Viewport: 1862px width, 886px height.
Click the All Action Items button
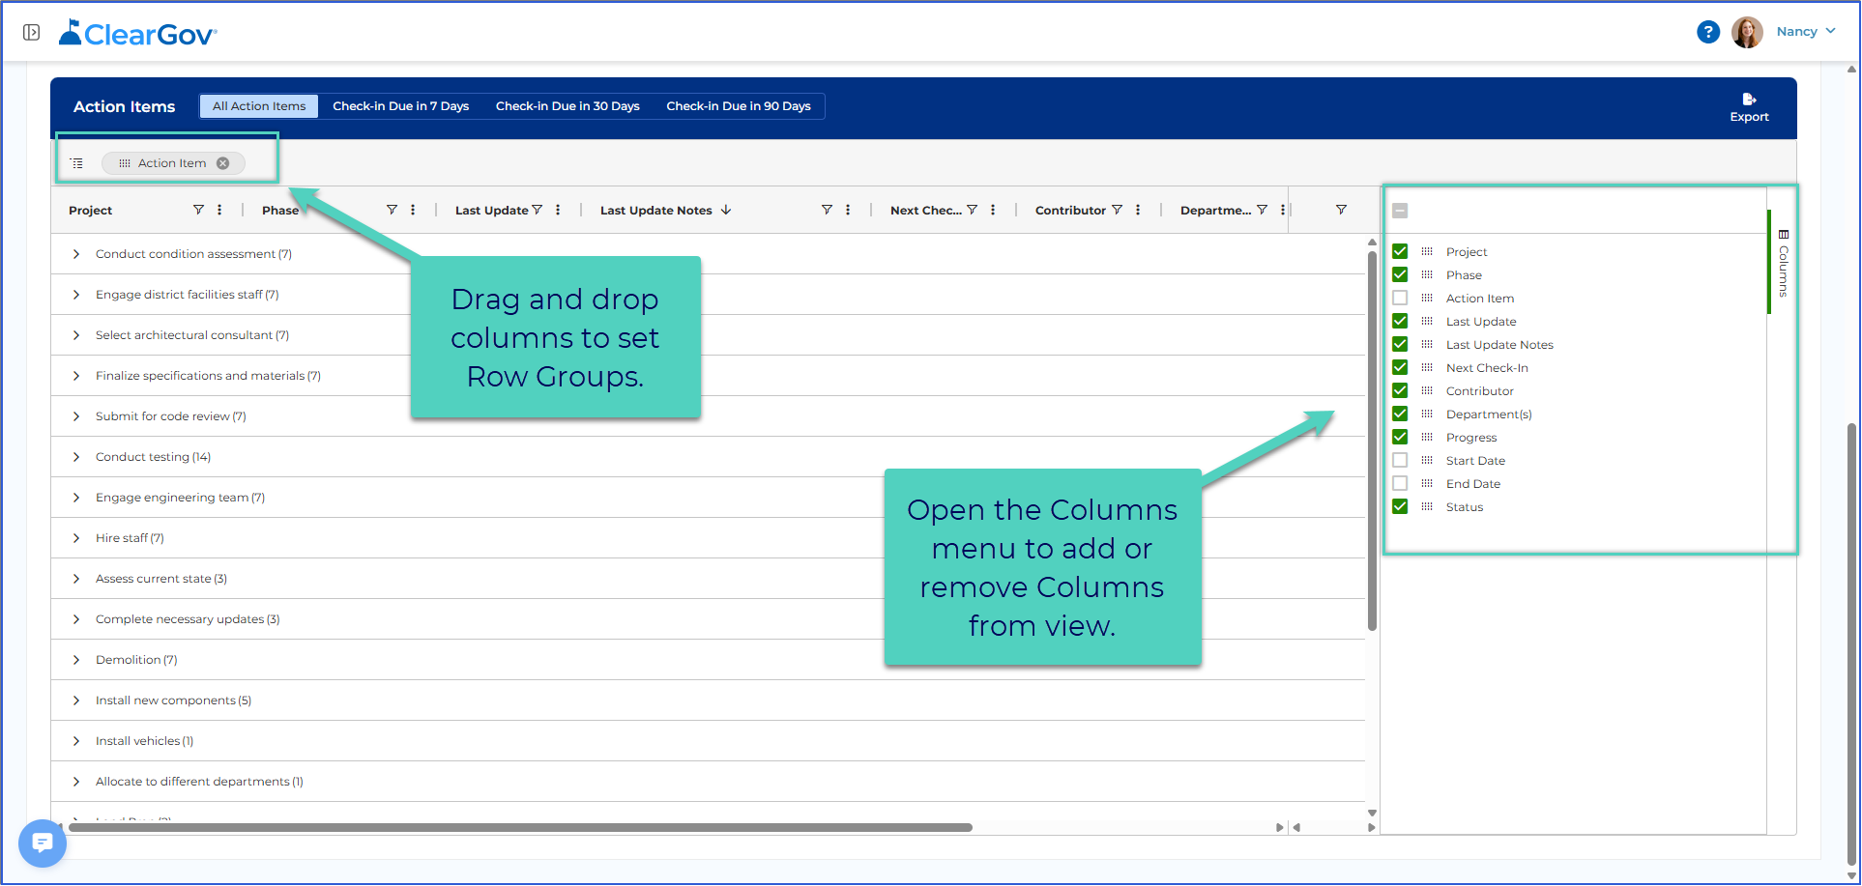tap(259, 106)
